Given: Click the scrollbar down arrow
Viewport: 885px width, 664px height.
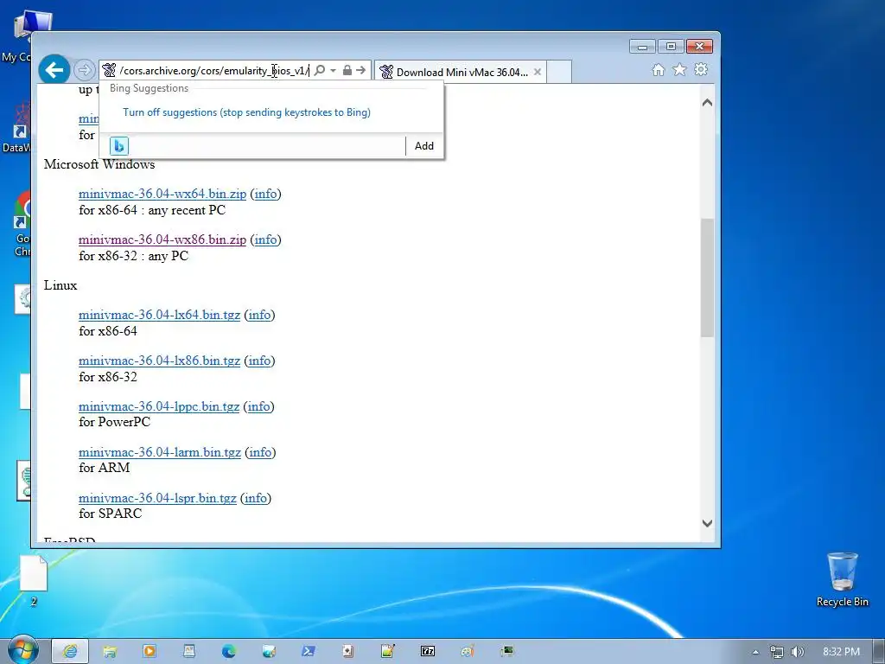Looking at the screenshot, I should 707,523.
